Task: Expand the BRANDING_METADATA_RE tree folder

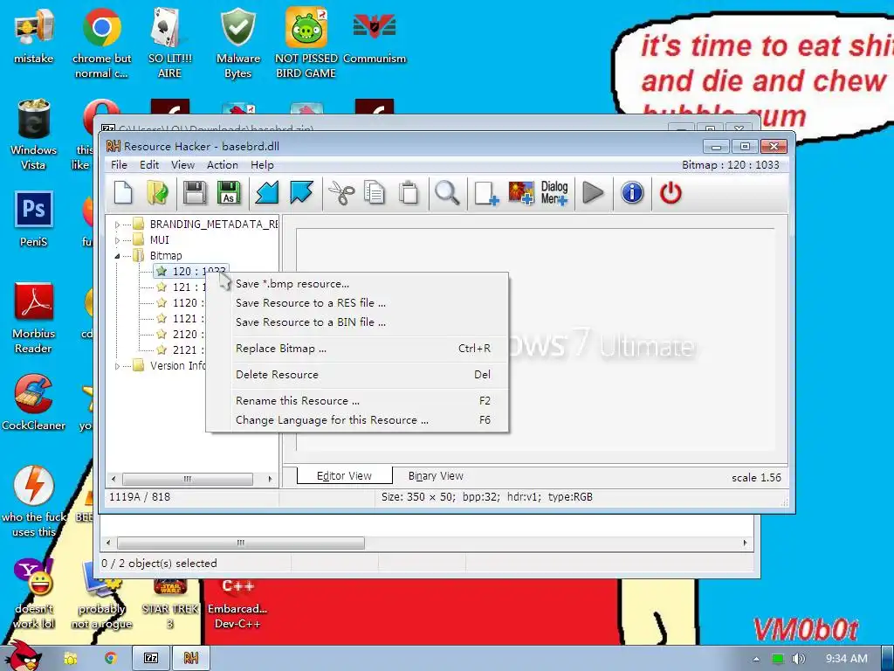Action: point(118,225)
